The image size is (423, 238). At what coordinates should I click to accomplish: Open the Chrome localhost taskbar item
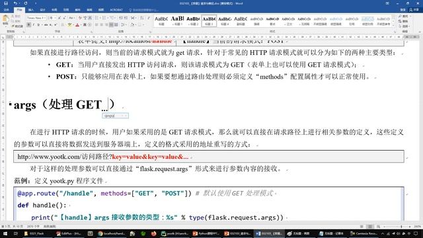pyautogui.click(x=112, y=233)
